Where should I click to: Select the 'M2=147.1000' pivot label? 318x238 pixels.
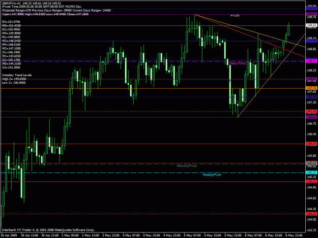(x=11, y=49)
